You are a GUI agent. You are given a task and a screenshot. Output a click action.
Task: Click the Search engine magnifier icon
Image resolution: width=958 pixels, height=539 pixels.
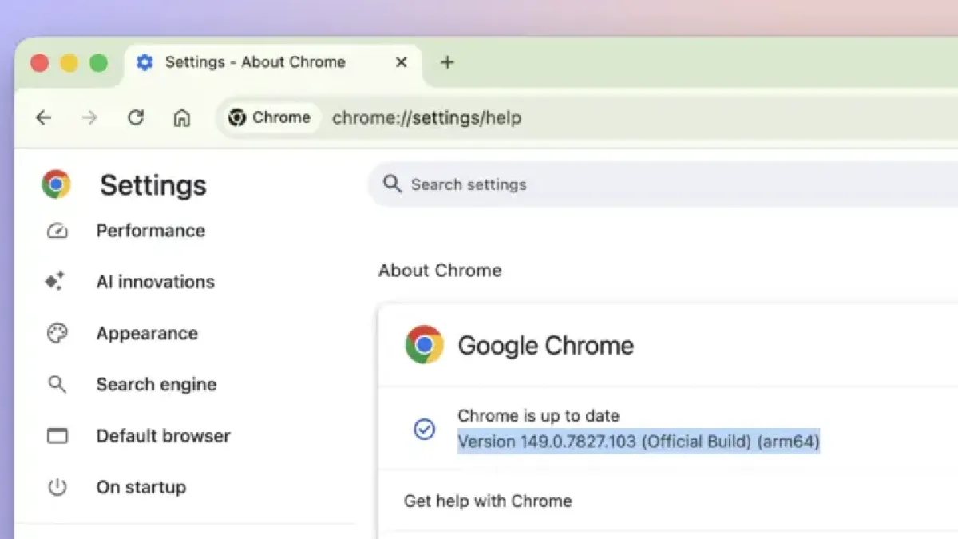(x=57, y=384)
